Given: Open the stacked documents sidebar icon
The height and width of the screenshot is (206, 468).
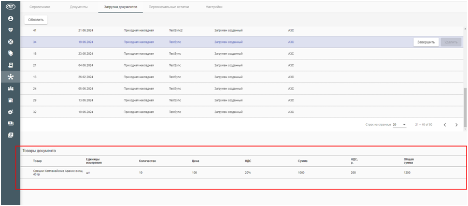Looking at the screenshot, I should (x=10, y=135).
